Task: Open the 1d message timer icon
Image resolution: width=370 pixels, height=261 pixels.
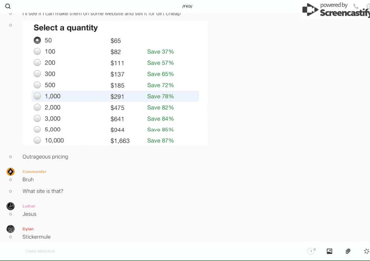Action: [311, 251]
